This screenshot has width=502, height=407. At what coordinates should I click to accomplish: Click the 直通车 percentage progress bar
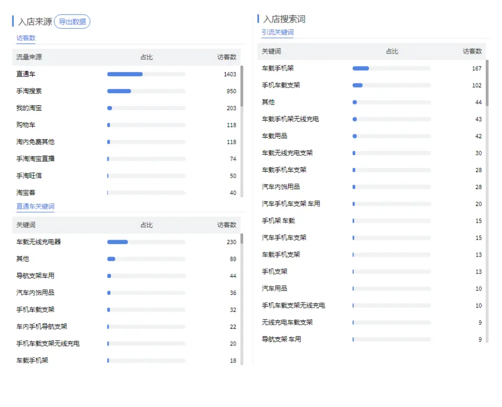pos(146,74)
